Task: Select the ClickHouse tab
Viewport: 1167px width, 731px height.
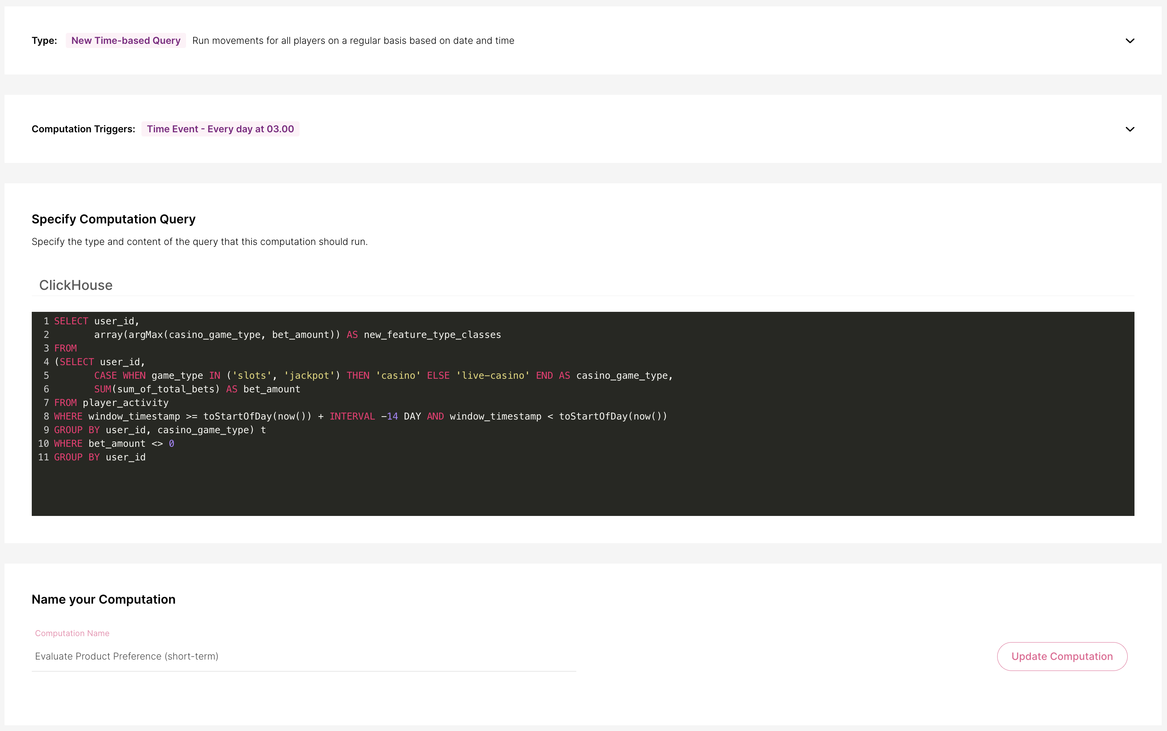Action: pos(76,285)
